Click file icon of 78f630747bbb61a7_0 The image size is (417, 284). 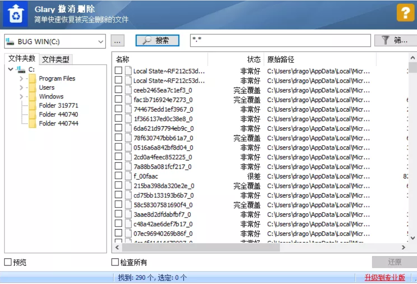click(128, 138)
